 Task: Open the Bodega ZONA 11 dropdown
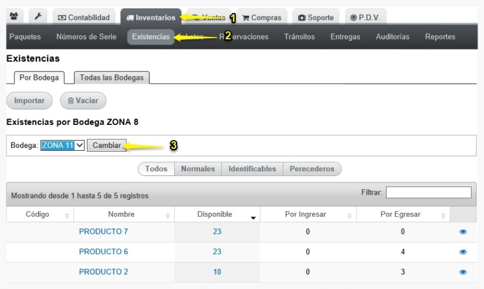62,145
